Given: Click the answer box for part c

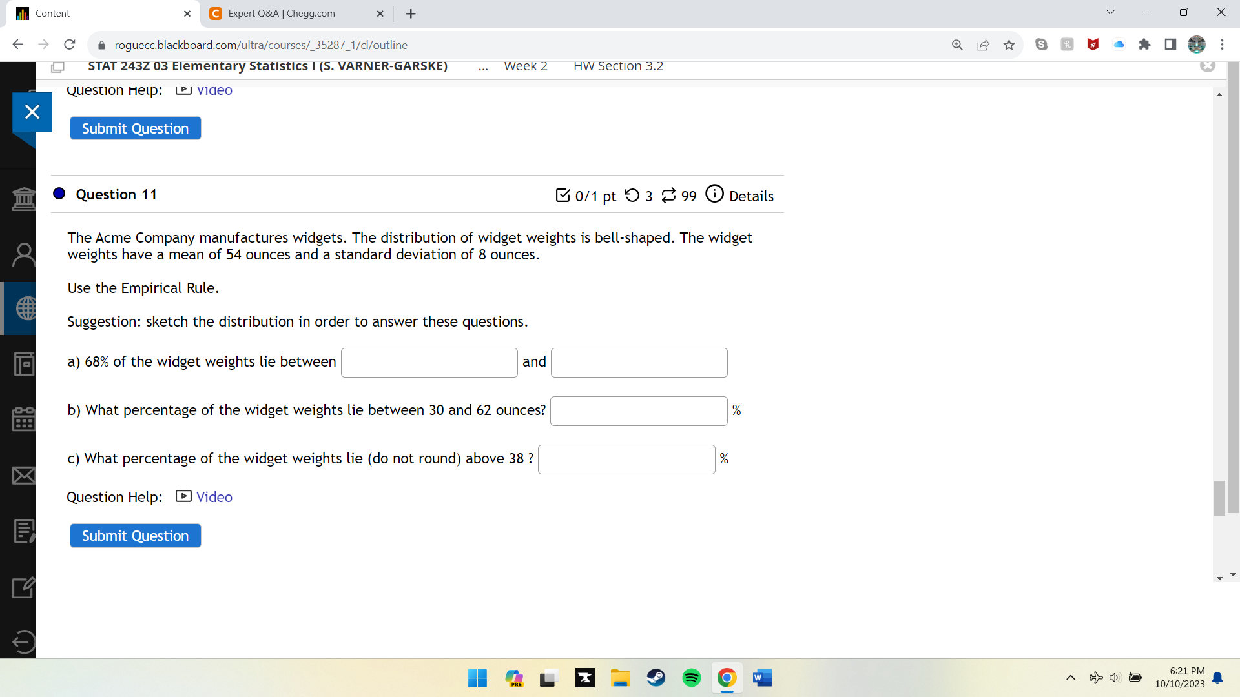Looking at the screenshot, I should [626, 459].
